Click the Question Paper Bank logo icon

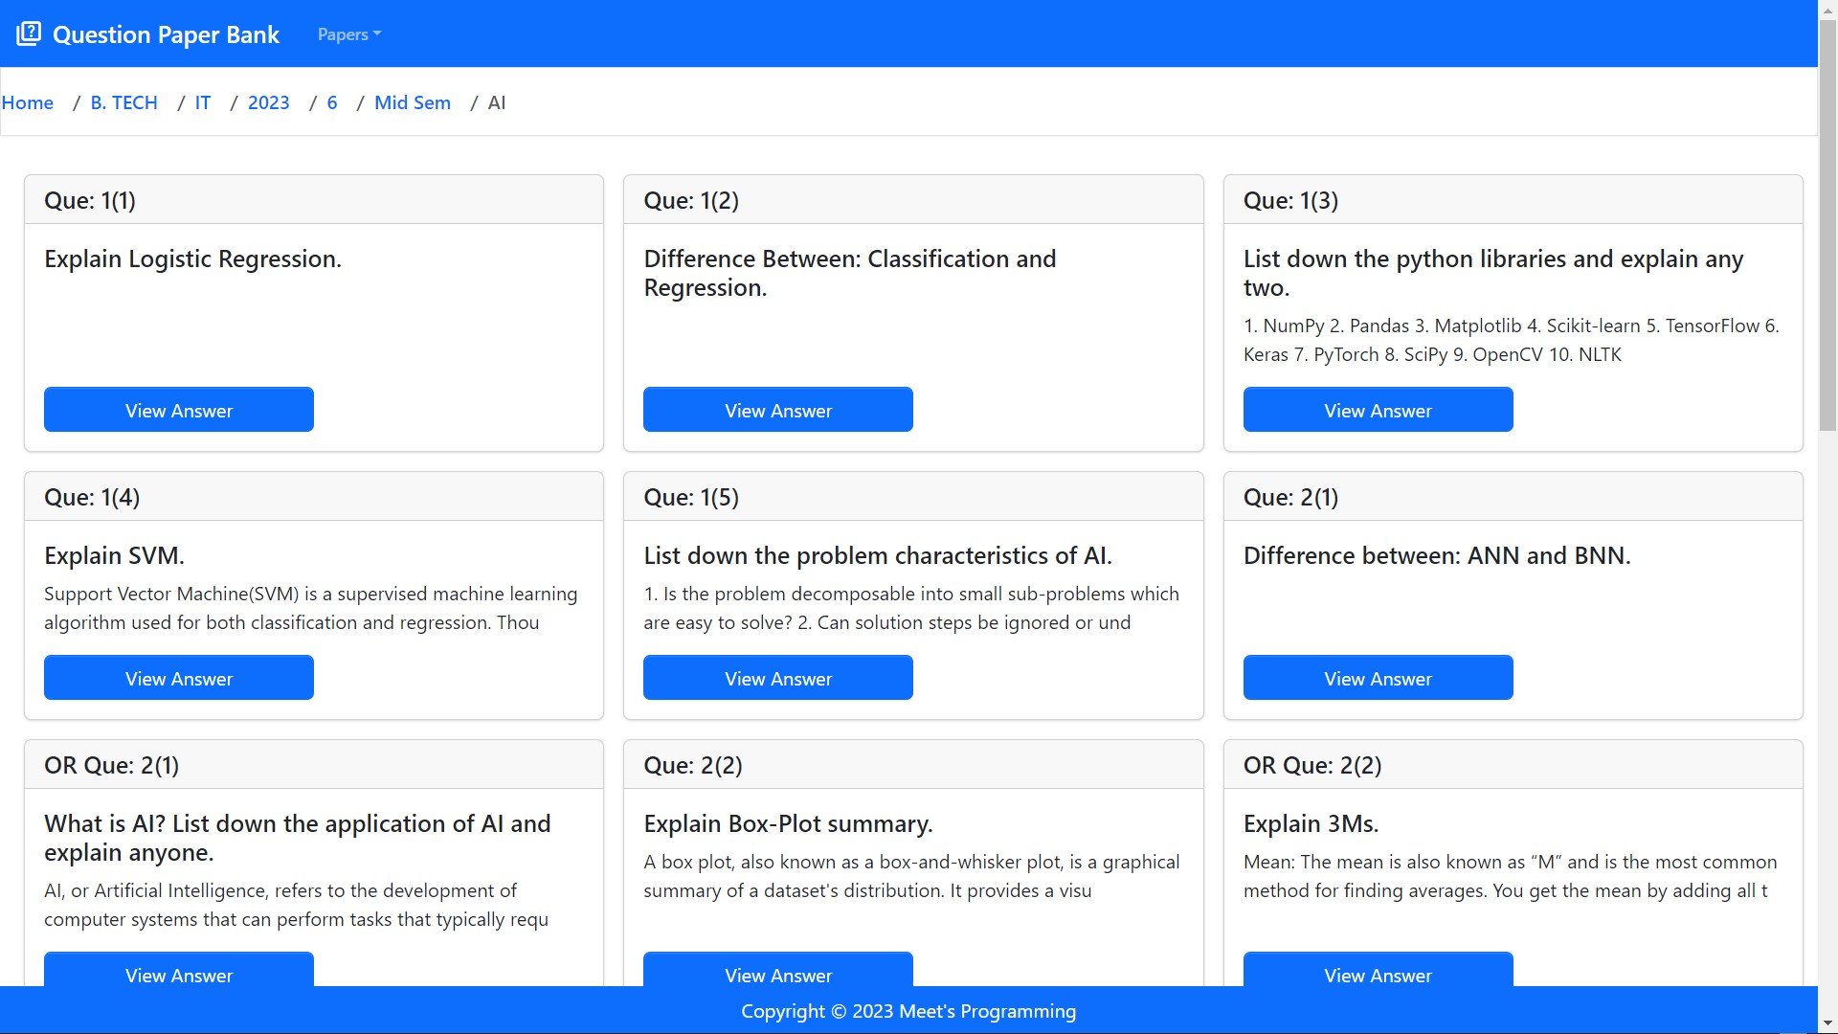pos(29,34)
